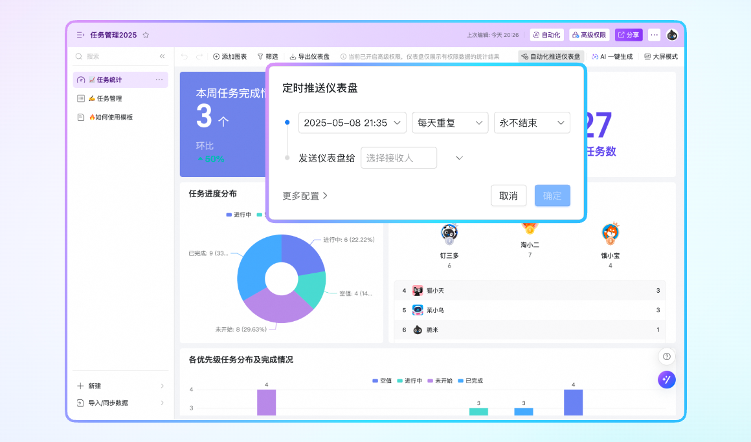Image resolution: width=751 pixels, height=442 pixels.
Task: Click 淘小二 name in ranking
Action: tap(530, 245)
